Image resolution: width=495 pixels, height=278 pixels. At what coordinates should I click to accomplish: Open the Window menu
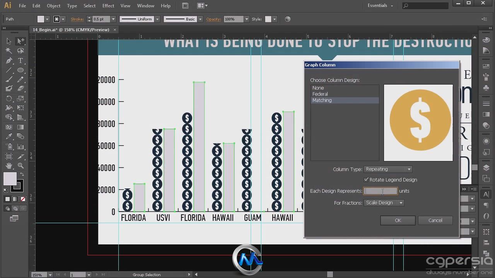146,6
